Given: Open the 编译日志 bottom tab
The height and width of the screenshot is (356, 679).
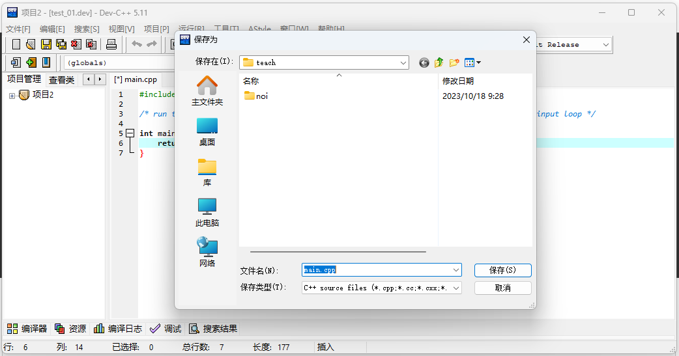Looking at the screenshot, I should (118, 329).
